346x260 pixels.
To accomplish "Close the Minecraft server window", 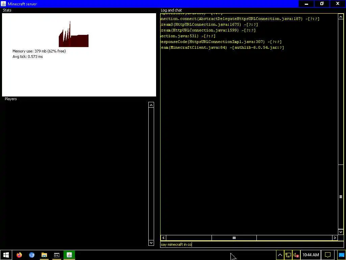I will point(338,4).
